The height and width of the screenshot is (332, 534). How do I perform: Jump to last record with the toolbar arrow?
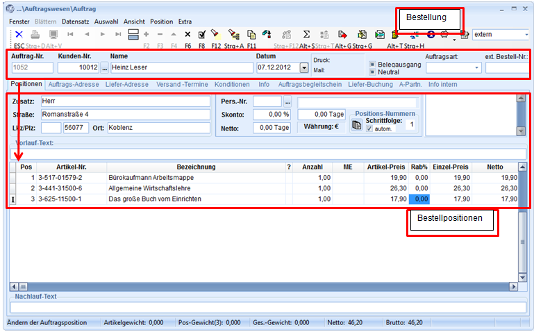click(118, 35)
